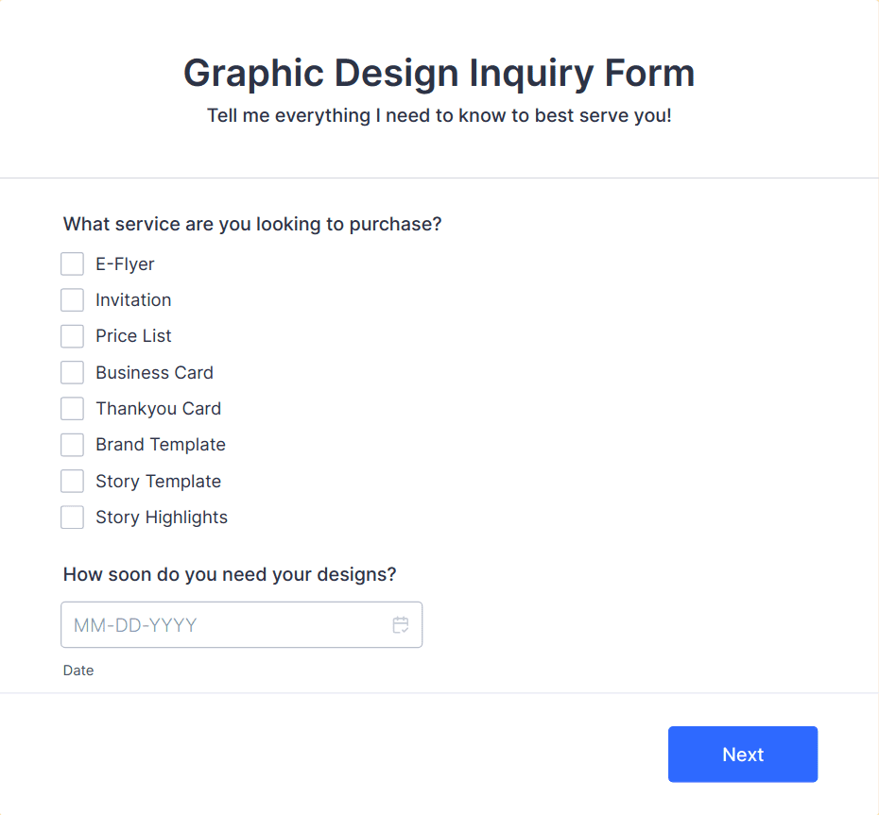
Task: Tick the E-Flyer checkbox
Action: tap(73, 263)
